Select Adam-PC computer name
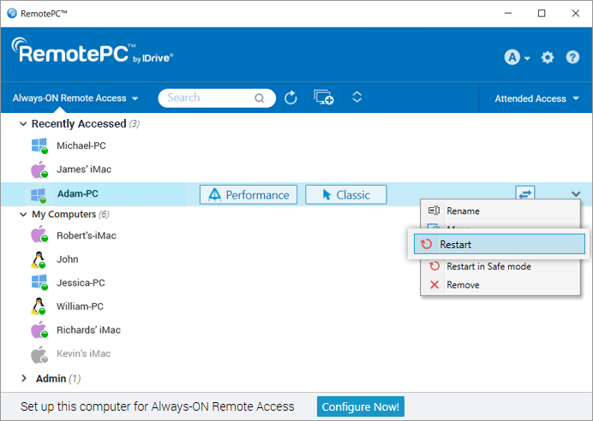The image size is (593, 421). [77, 193]
